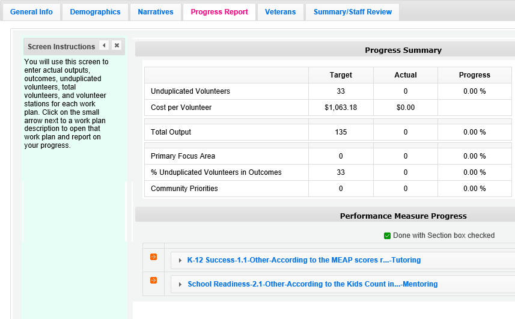This screenshot has height=319, width=515.
Task: Open the General Info tab
Action: coord(31,12)
